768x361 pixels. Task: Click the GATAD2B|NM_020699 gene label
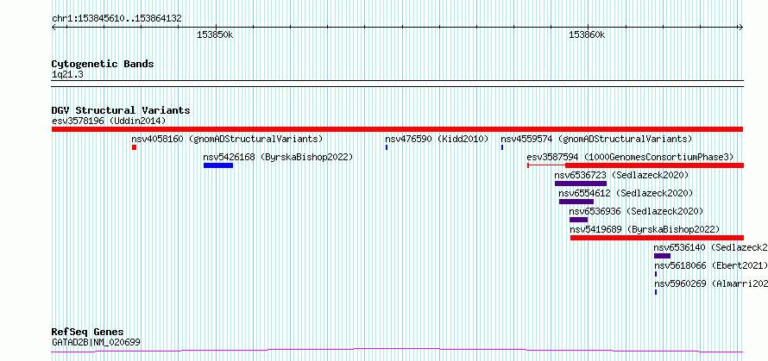coord(96,342)
